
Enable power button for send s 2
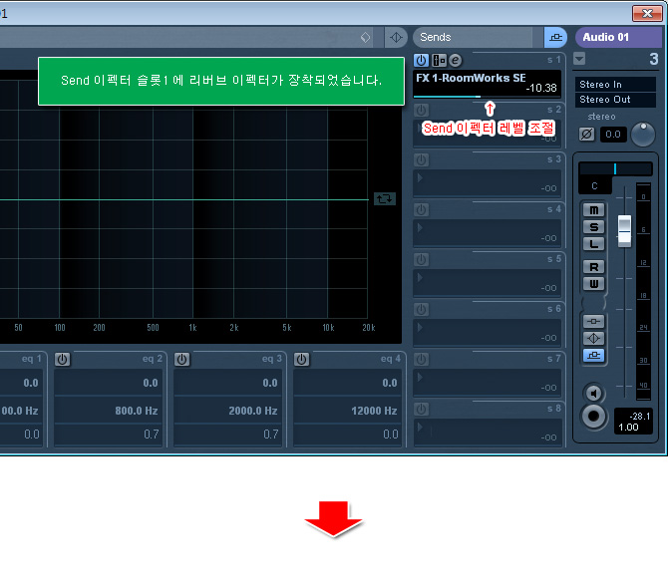pos(421,111)
